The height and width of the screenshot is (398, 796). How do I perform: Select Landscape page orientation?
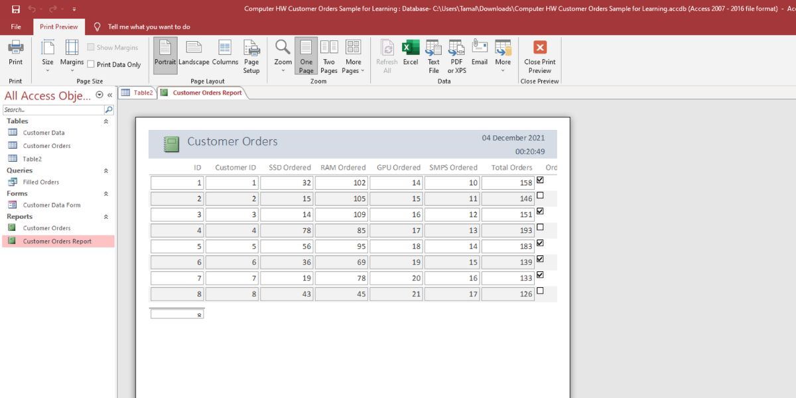(194, 53)
